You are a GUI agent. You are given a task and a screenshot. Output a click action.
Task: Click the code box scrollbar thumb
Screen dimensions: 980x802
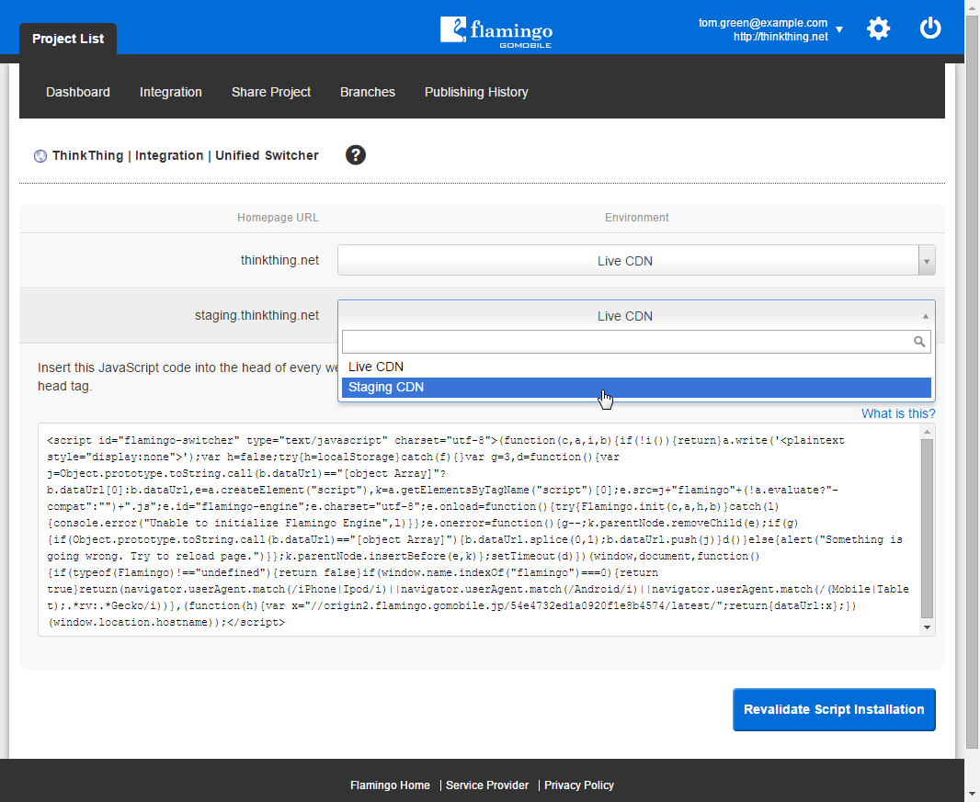coord(927,528)
